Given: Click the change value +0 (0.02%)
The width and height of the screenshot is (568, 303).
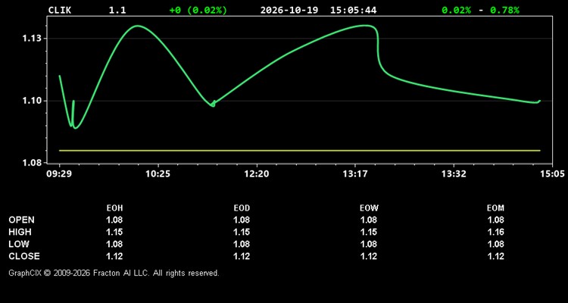Looking at the screenshot, I should coord(198,10).
